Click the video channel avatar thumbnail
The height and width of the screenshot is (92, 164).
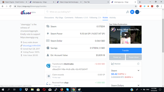[113, 29]
